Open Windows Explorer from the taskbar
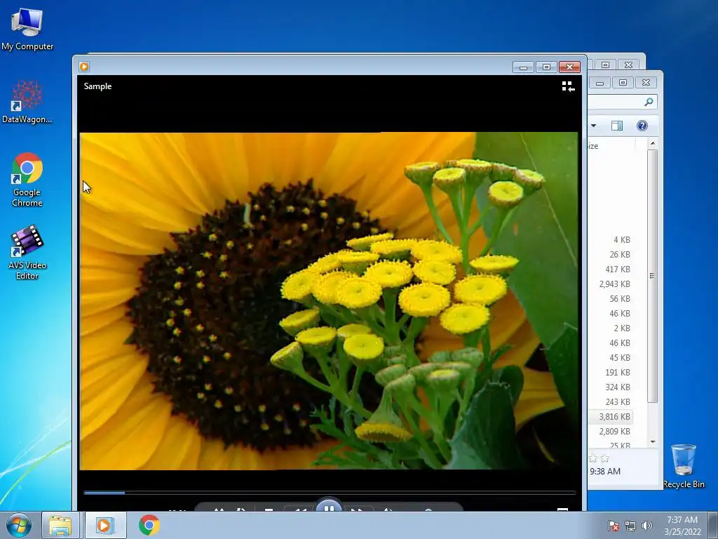The height and width of the screenshot is (539, 718). [x=60, y=525]
